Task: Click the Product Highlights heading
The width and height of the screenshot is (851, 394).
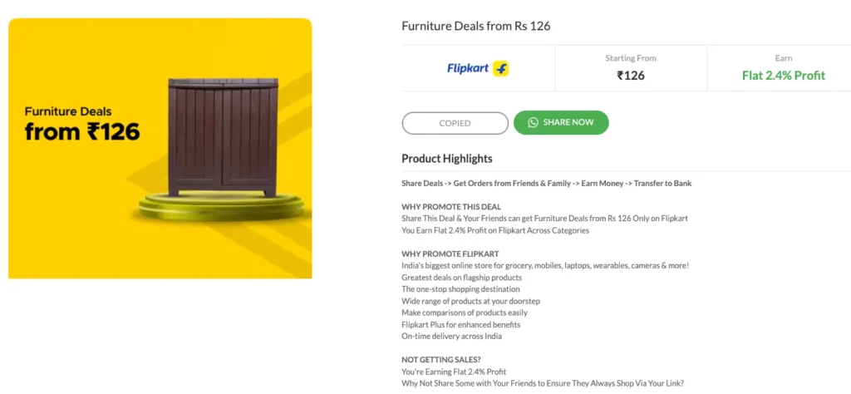Action: pyautogui.click(x=446, y=159)
